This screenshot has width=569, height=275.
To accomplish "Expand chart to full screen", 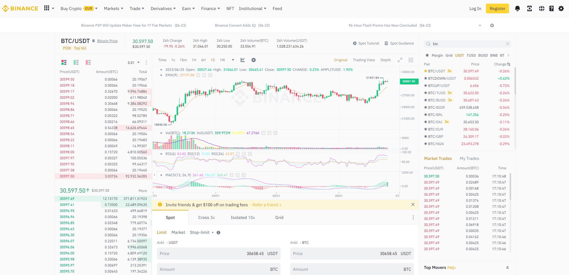I will [x=400, y=60].
